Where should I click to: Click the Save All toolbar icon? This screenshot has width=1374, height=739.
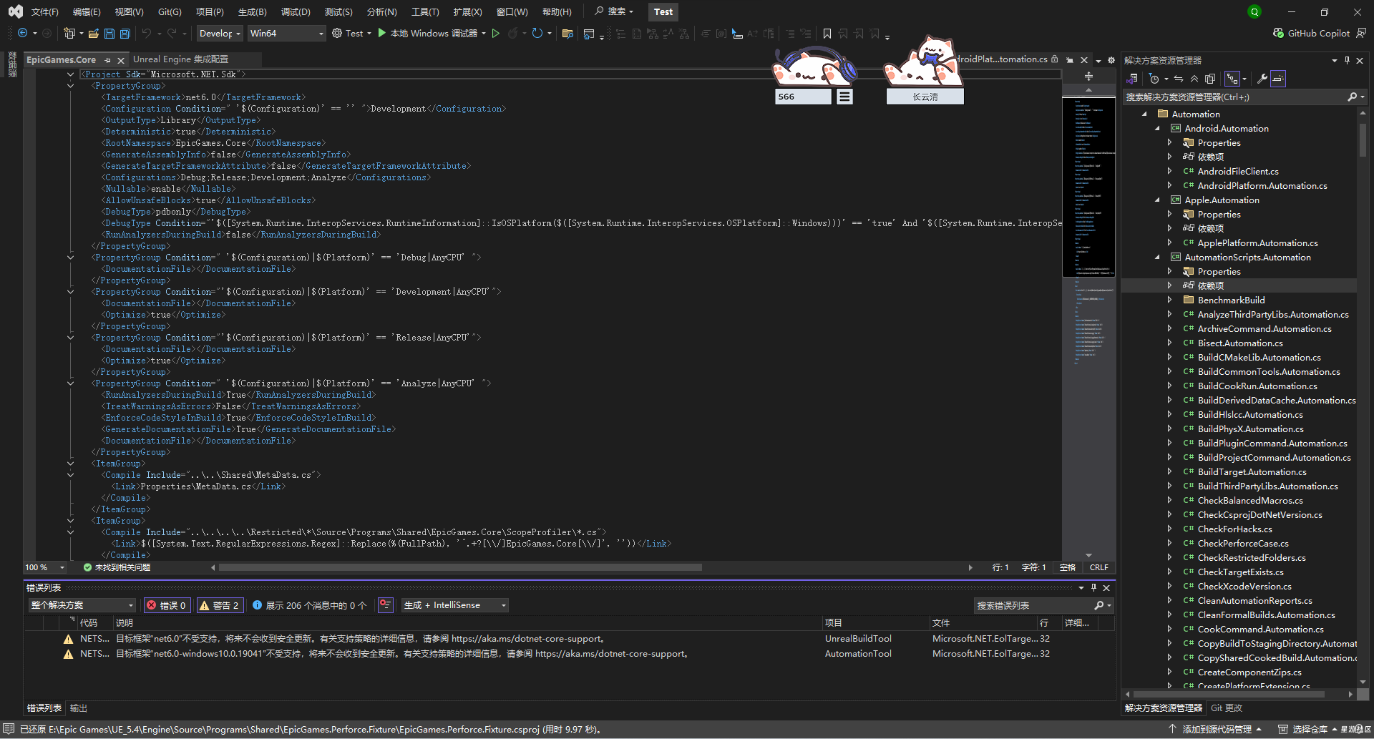pos(125,34)
